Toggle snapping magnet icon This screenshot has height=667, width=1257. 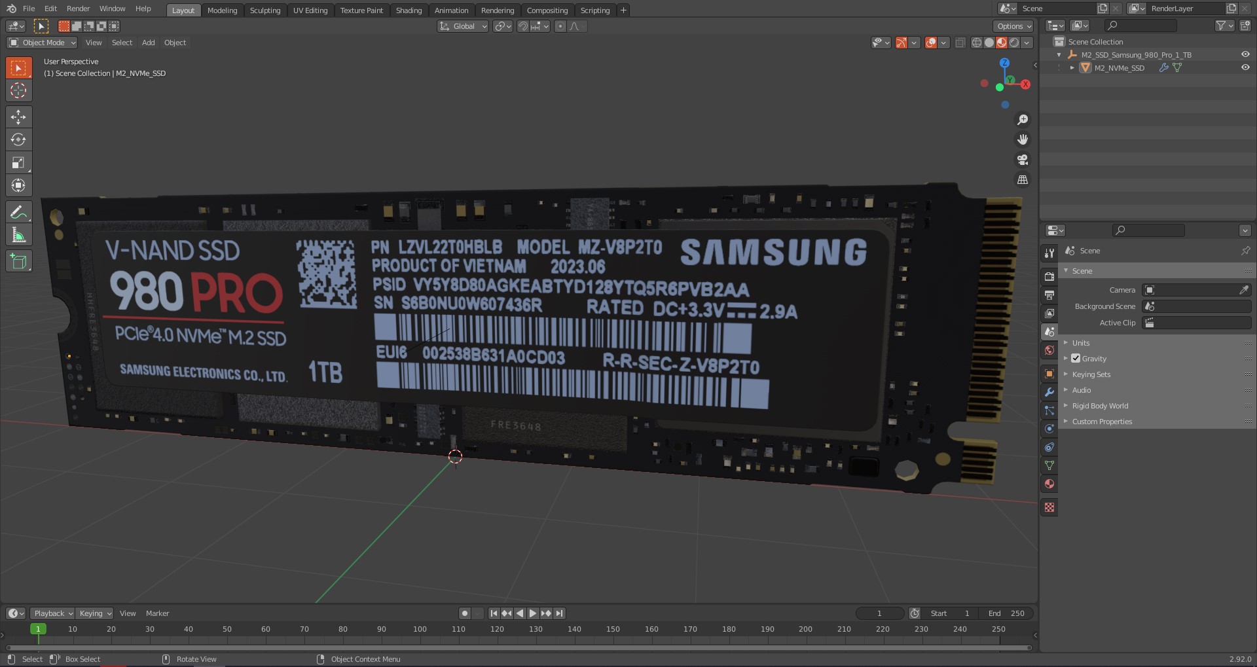coord(522,26)
